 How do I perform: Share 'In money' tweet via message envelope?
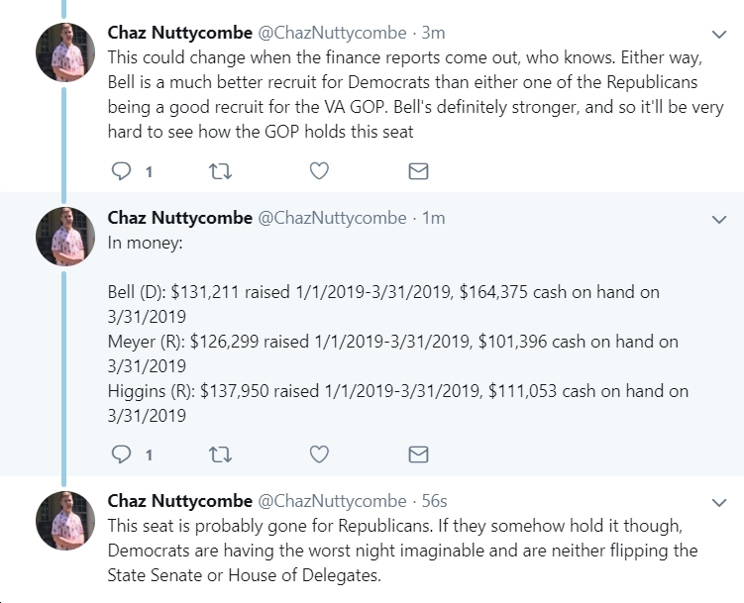(x=418, y=454)
